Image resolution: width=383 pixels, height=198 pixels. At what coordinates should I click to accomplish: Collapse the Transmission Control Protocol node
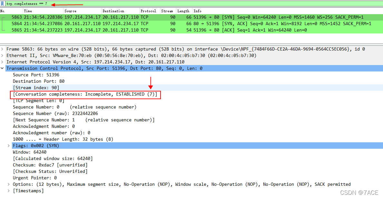tap(2, 68)
